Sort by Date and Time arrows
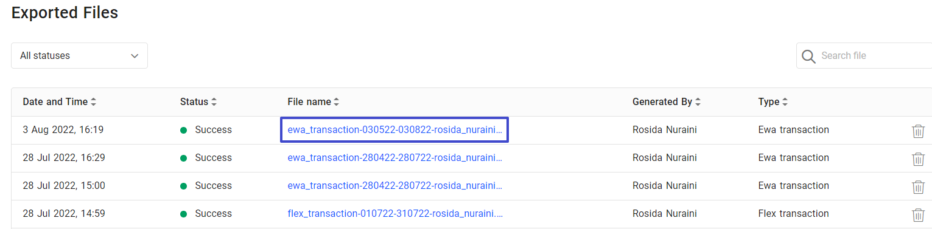 point(93,102)
